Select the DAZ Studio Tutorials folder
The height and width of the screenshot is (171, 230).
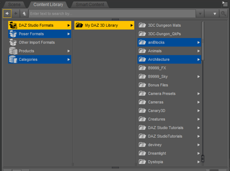165,127
